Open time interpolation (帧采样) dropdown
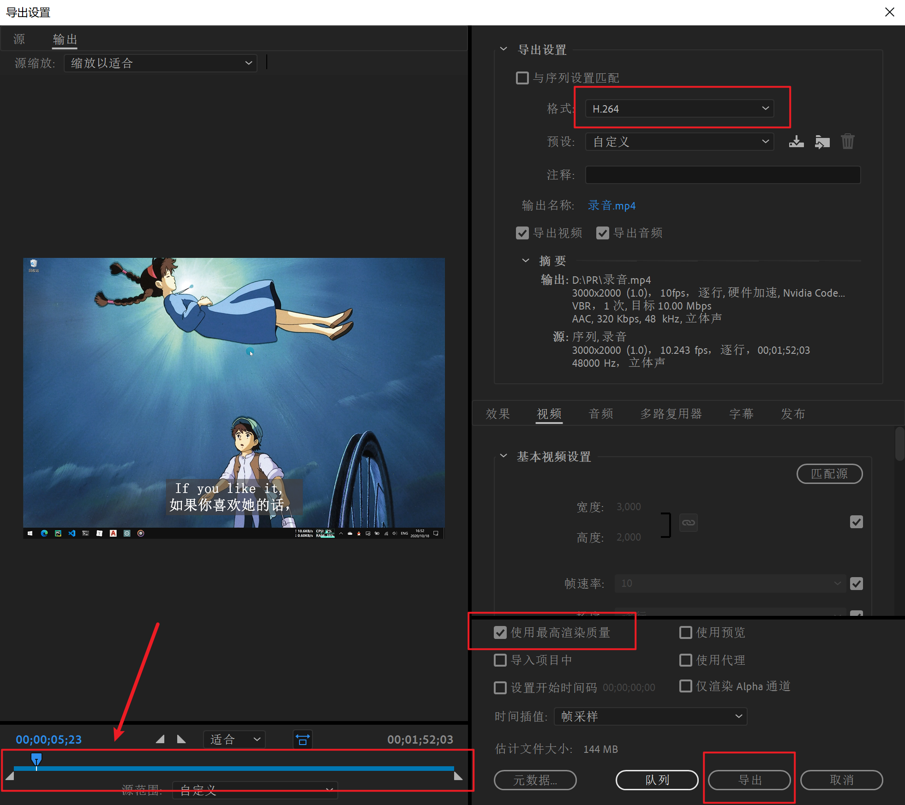The width and height of the screenshot is (905, 805). [x=650, y=716]
